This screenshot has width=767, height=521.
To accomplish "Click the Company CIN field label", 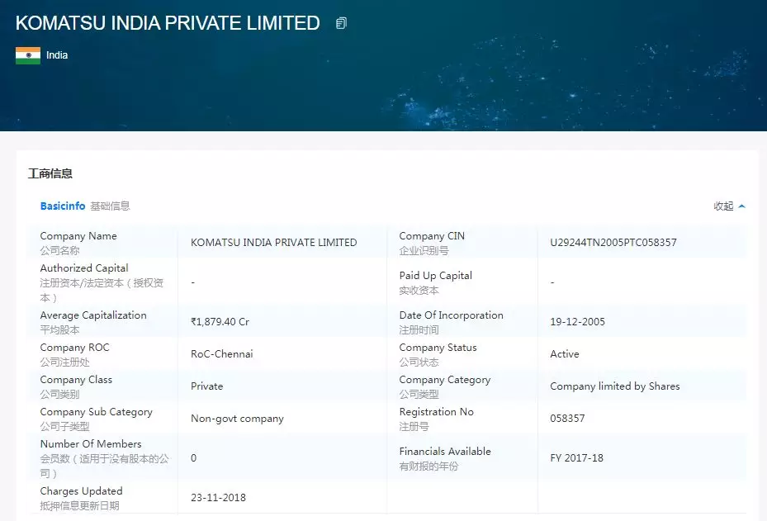I will pyautogui.click(x=432, y=236).
